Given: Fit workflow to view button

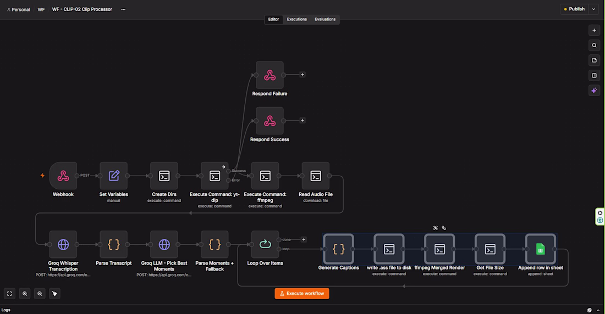Looking at the screenshot, I should point(10,294).
